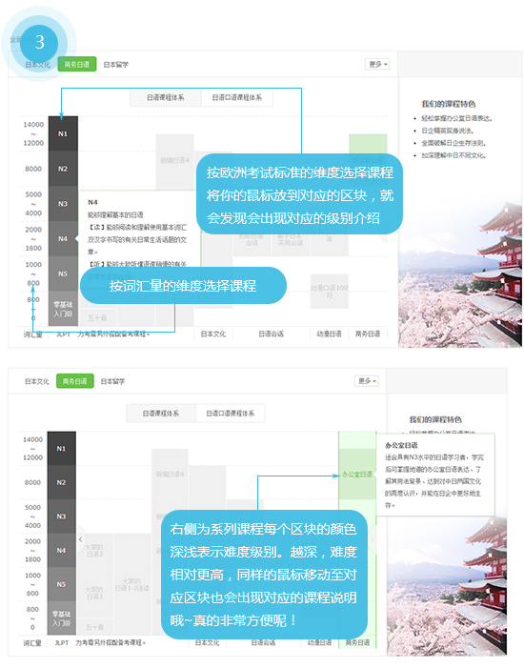Select N4 level block in lower screenshot

[61, 551]
